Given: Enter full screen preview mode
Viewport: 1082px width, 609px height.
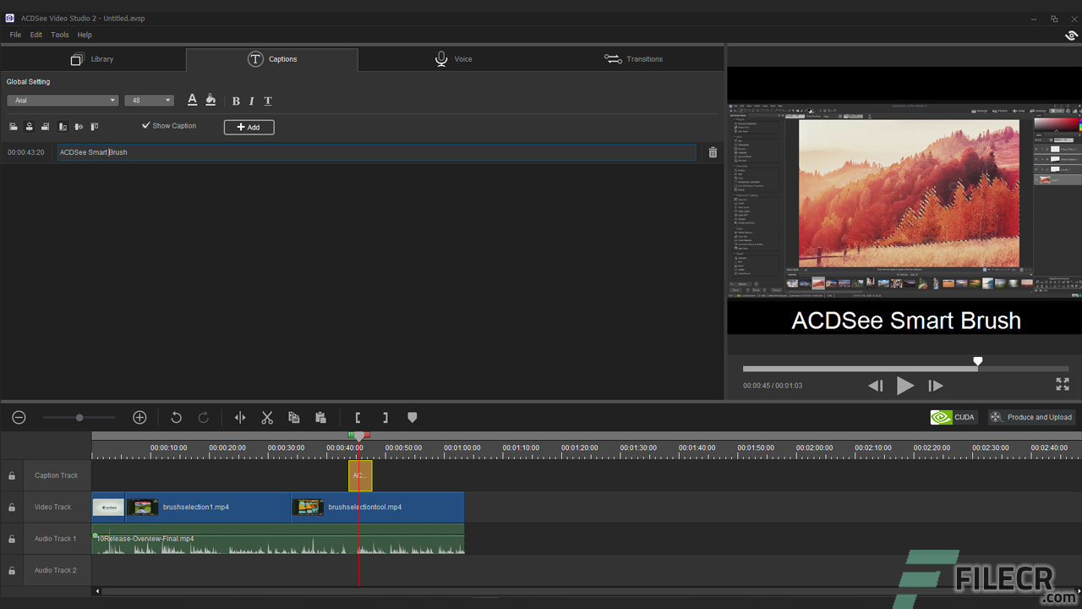Looking at the screenshot, I should pos(1063,384).
